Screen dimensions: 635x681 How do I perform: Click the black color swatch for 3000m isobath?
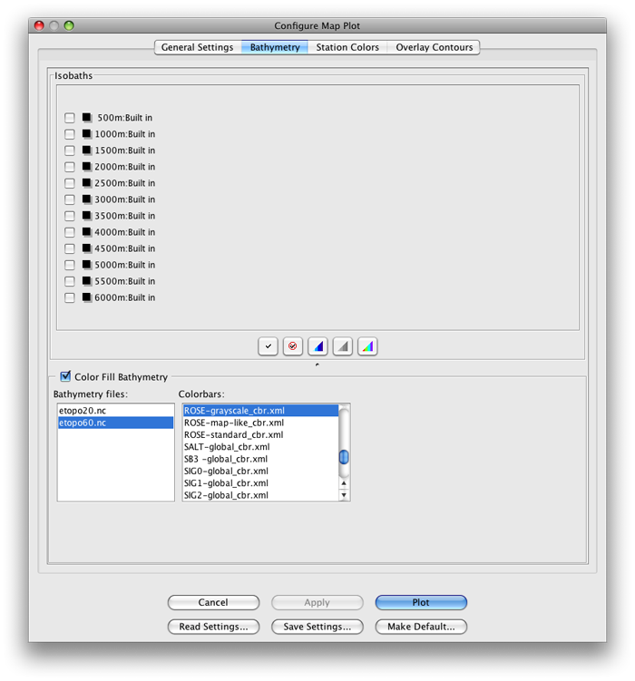[87, 199]
